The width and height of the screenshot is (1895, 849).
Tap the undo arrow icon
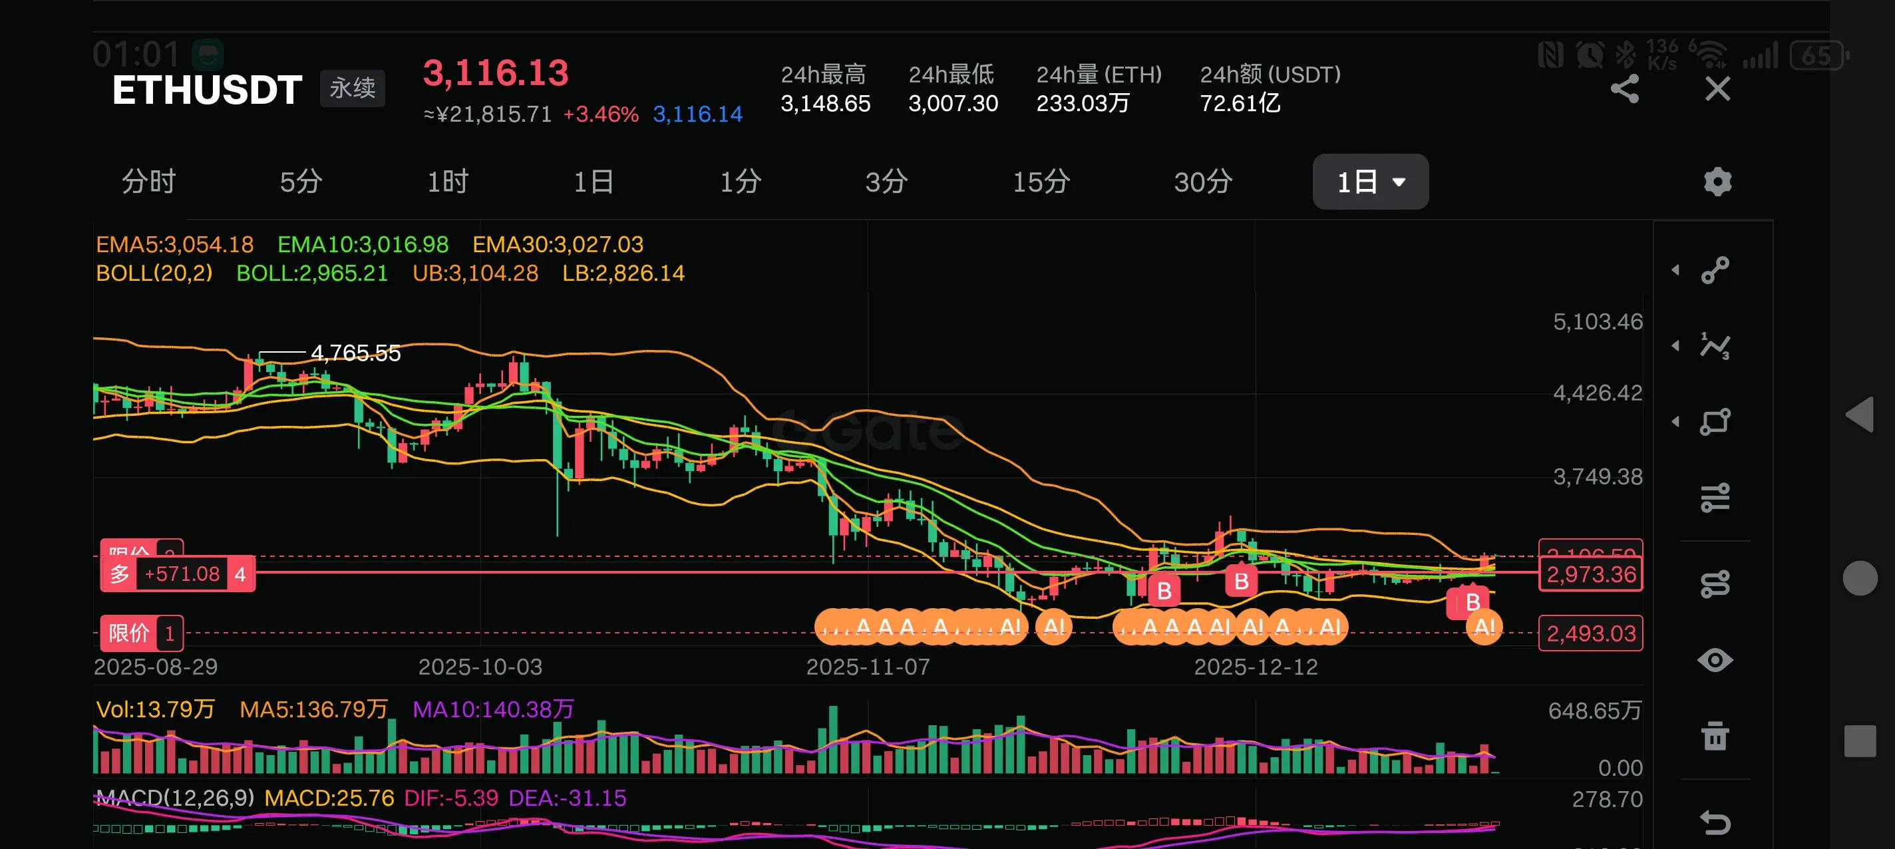pyautogui.click(x=1715, y=822)
